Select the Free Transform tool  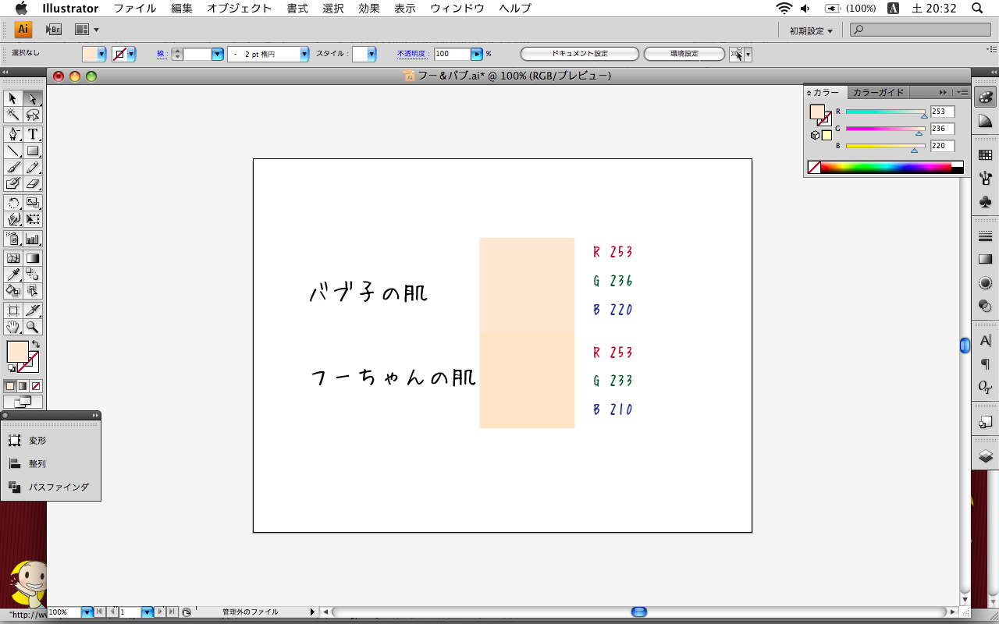(33, 219)
